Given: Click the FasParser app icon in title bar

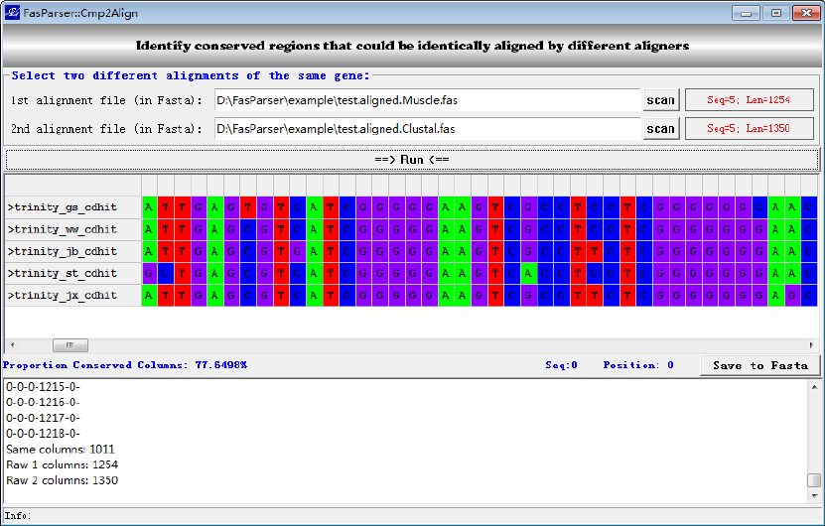Looking at the screenshot, I should (x=12, y=13).
